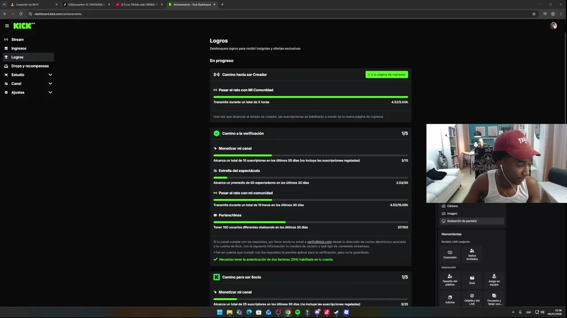Click the Imagen source icon
The image size is (567, 318).
(443, 213)
